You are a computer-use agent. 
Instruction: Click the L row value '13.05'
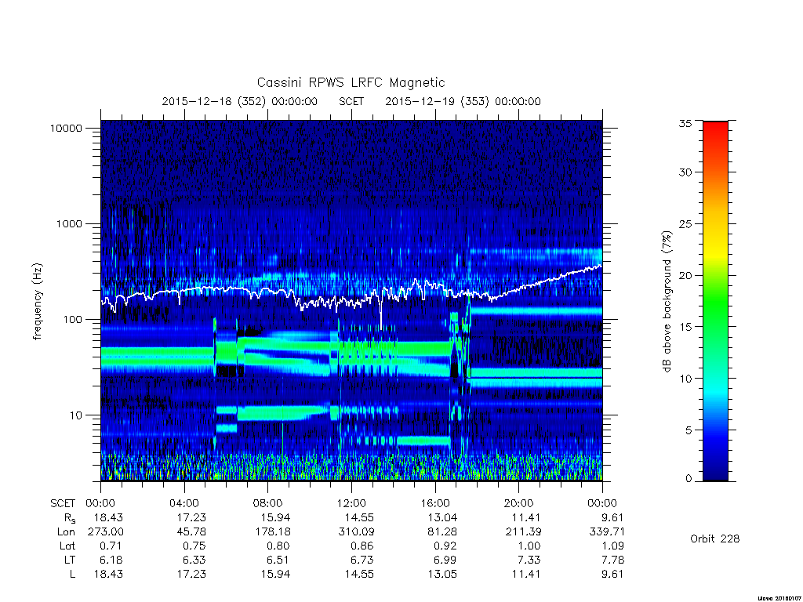(x=442, y=575)
